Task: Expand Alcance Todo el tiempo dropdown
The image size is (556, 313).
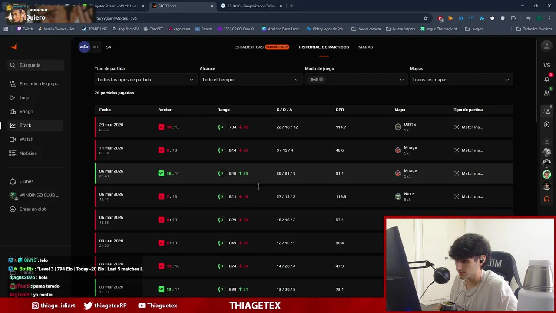Action: point(250,80)
